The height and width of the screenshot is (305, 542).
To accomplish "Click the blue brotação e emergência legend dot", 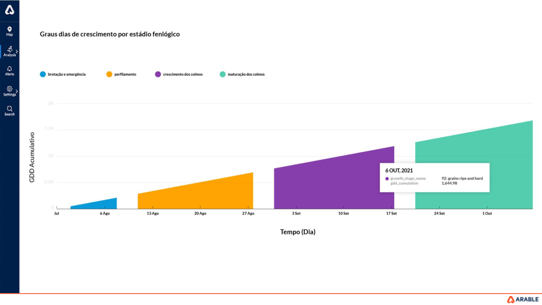I will (43, 75).
